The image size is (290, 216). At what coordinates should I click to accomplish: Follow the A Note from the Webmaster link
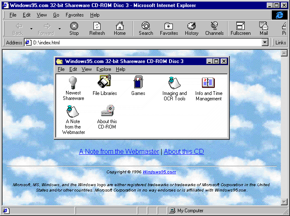(x=119, y=152)
